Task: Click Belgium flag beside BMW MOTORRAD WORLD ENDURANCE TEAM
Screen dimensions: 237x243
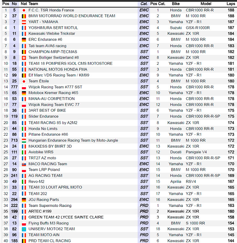Action: [24, 16]
